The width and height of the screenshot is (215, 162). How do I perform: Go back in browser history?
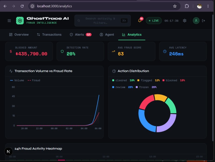coord(5,6)
